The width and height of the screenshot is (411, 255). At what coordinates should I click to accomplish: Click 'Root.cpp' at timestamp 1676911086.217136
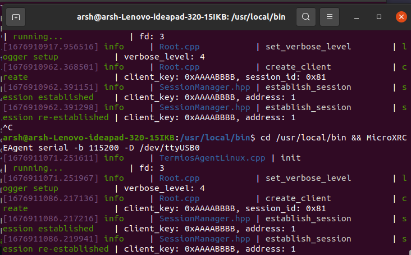[x=179, y=198]
